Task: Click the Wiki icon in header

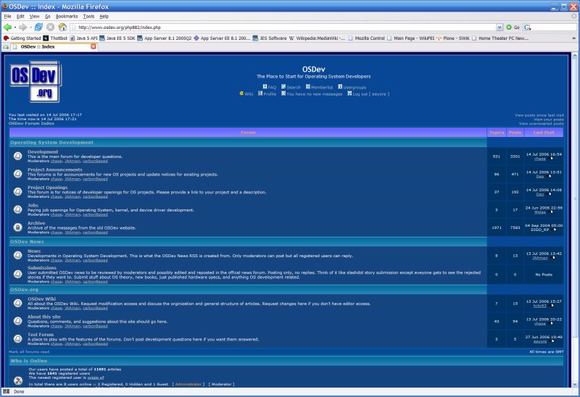Action: point(241,93)
